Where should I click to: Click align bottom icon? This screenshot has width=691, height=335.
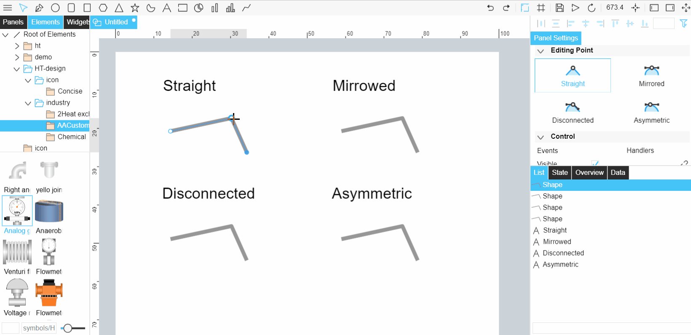tap(645, 24)
